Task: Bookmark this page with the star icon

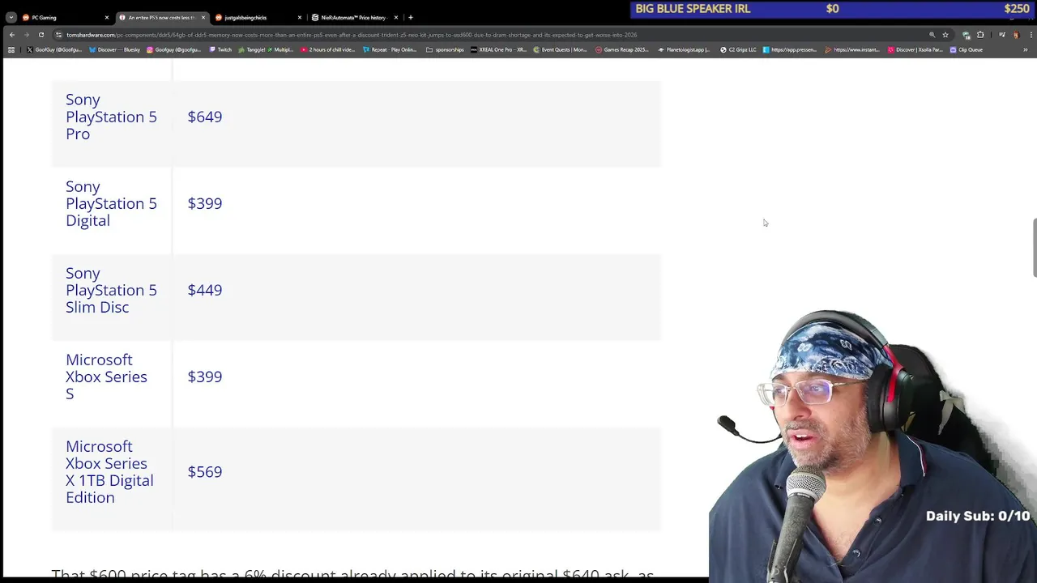Action: click(x=945, y=35)
